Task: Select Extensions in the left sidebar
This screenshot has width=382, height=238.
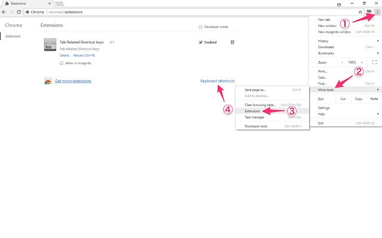Action: pyautogui.click(x=13, y=36)
